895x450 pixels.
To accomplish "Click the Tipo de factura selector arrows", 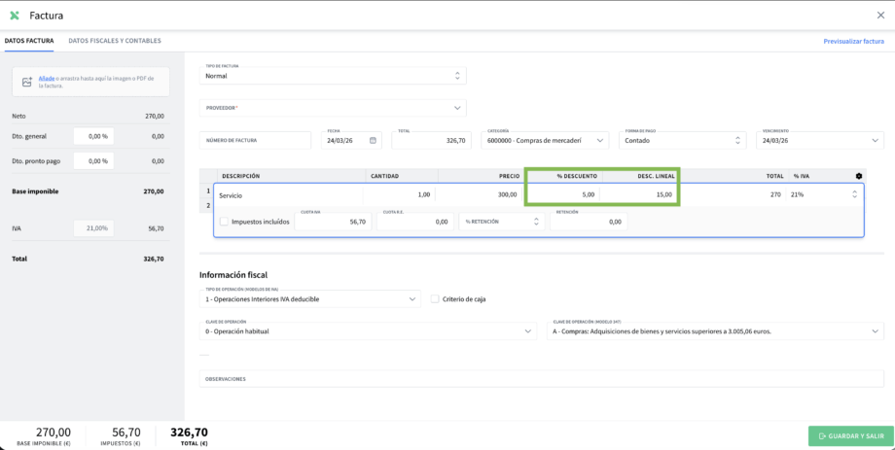I will click(458, 75).
